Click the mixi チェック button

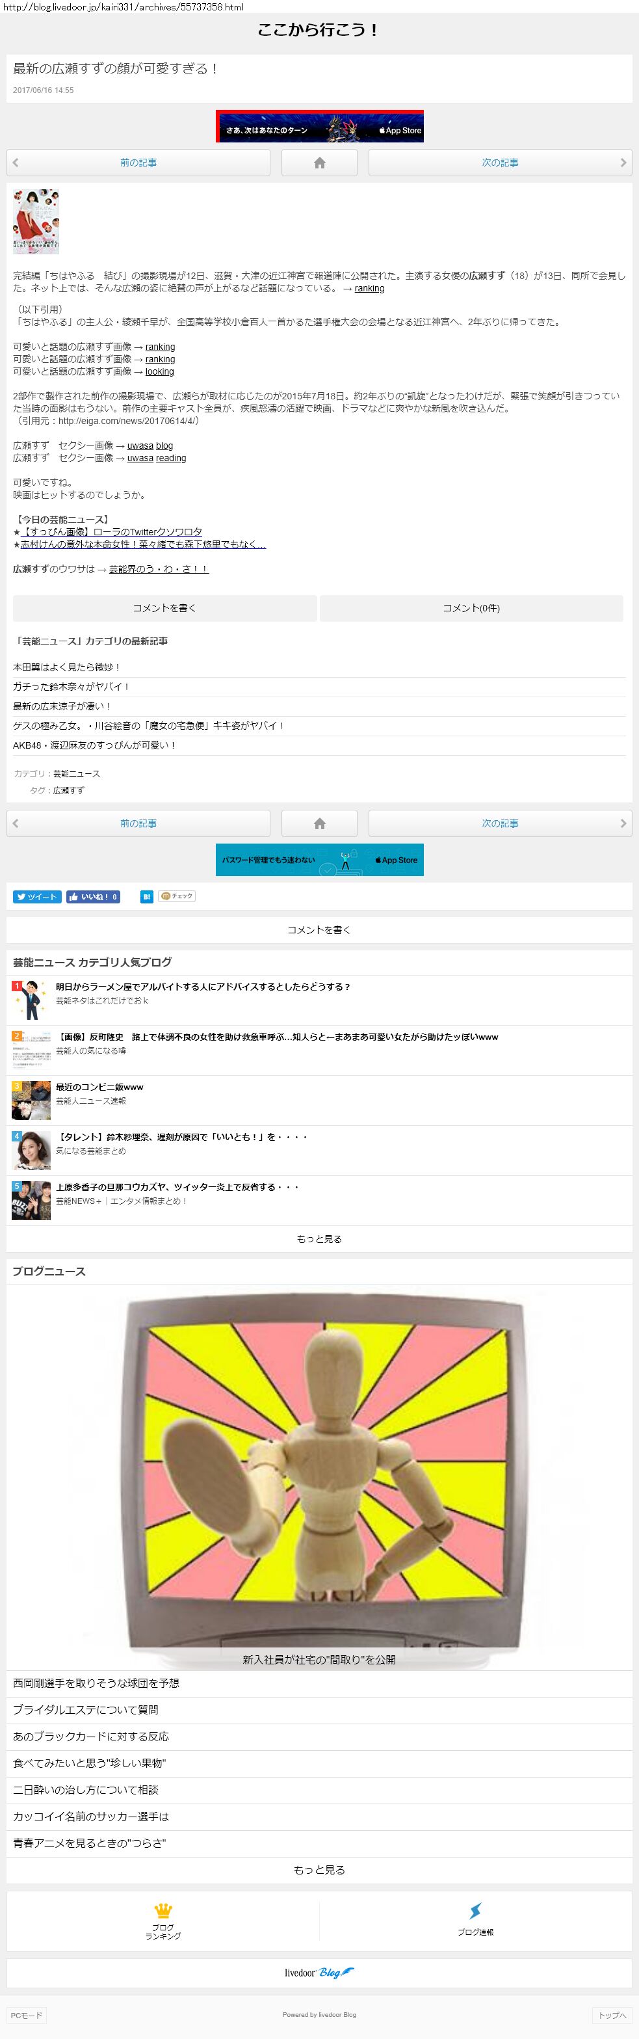[177, 896]
